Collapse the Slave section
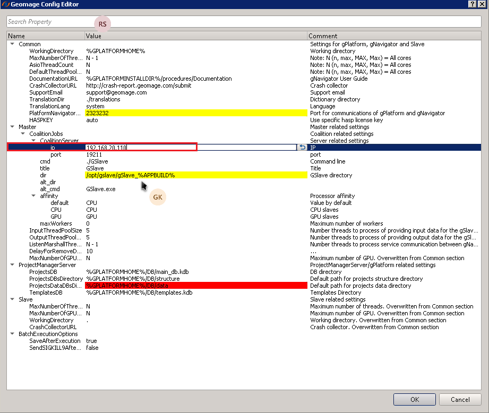Screen dimensions: 489x413 pyautogui.click(x=12, y=299)
